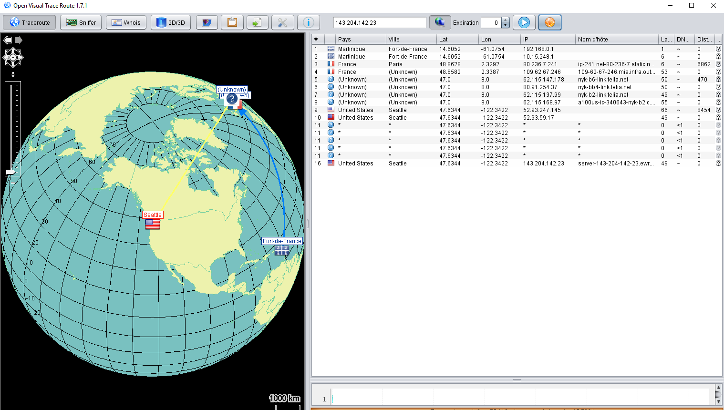Click the US flag in row 16
Screen dimensions: 724x410
[x=331, y=163]
